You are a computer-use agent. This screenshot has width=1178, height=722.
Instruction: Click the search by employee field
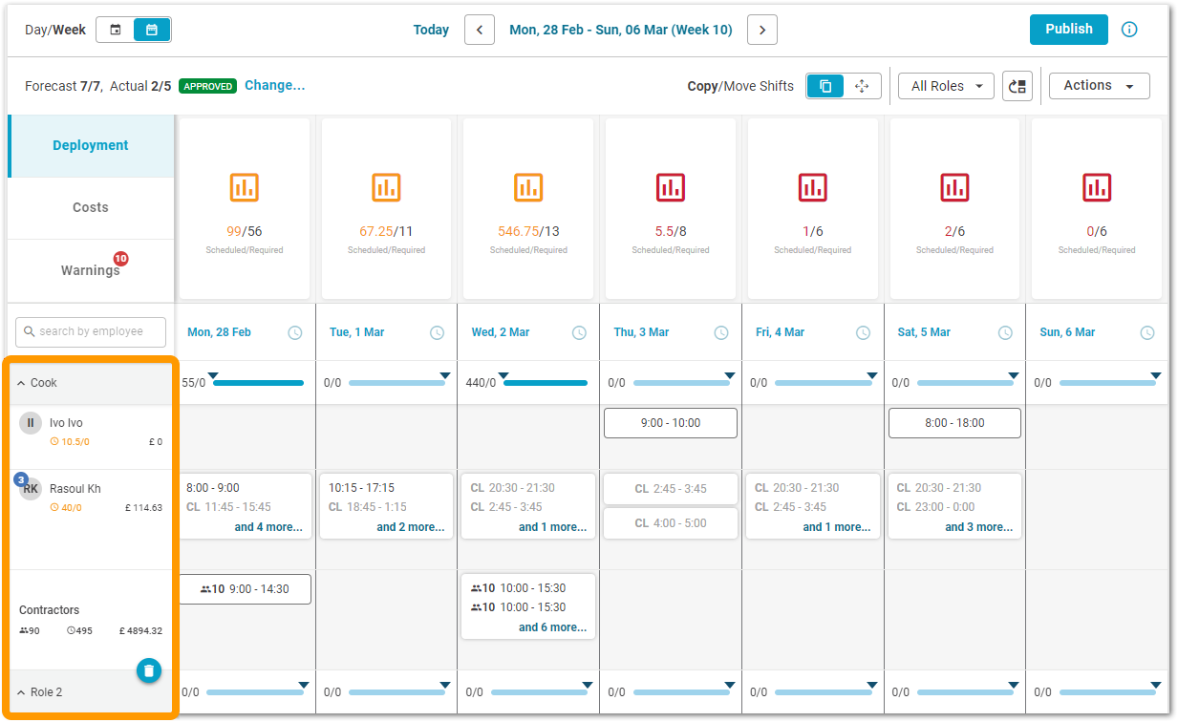[x=90, y=331]
